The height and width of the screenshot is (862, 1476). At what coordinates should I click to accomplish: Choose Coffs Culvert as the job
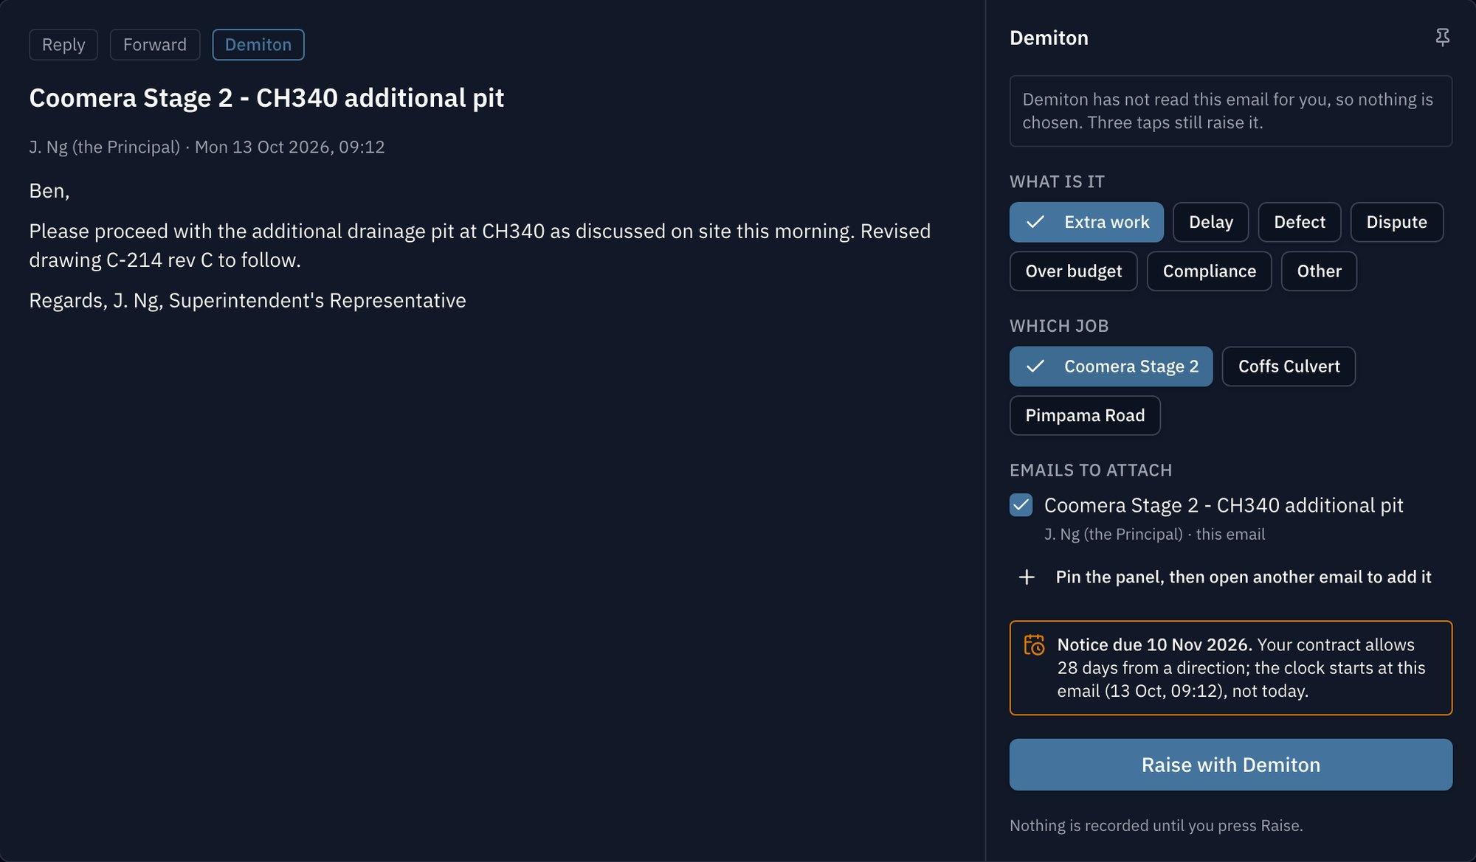pyautogui.click(x=1289, y=366)
